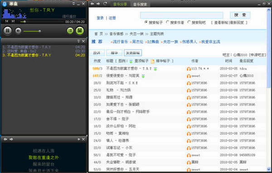Open 音乐情感 in the breadcrumb
The image size is (272, 173).
click(x=116, y=34)
